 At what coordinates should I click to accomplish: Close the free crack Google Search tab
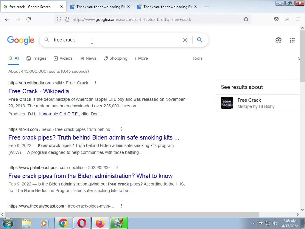[62, 7]
